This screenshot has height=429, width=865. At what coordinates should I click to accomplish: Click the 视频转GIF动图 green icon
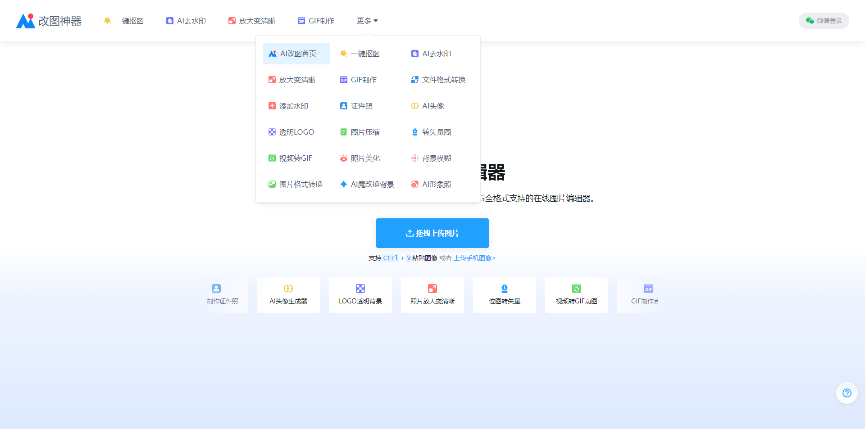point(577,289)
